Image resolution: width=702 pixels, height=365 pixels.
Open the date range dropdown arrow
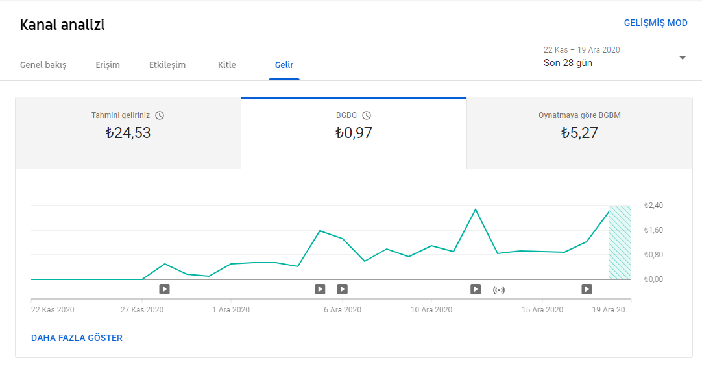coord(683,58)
